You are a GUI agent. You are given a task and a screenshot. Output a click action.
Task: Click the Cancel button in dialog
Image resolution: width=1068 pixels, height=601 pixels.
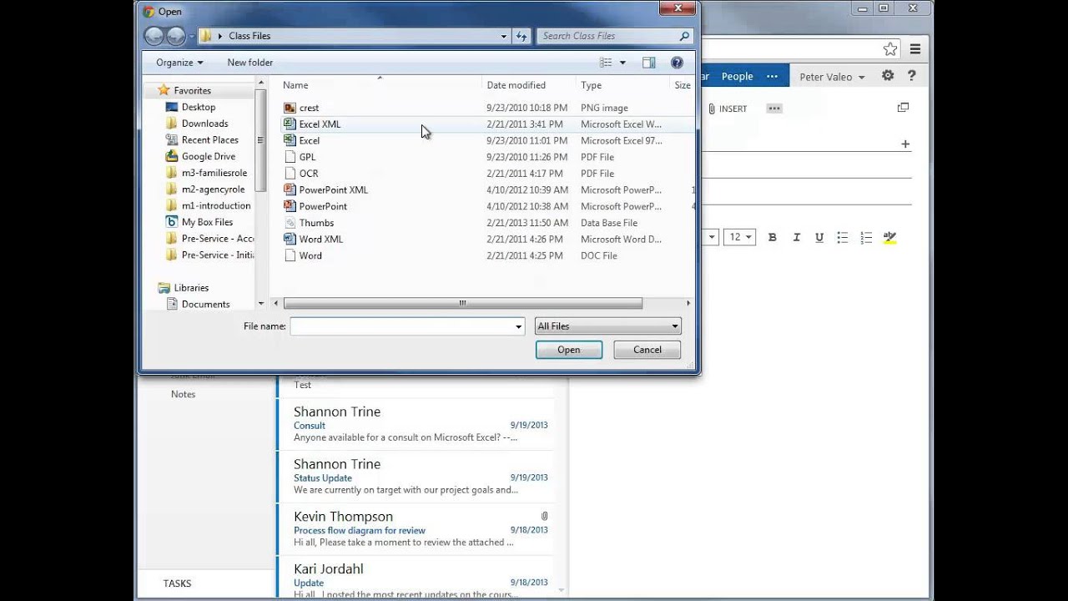647,350
